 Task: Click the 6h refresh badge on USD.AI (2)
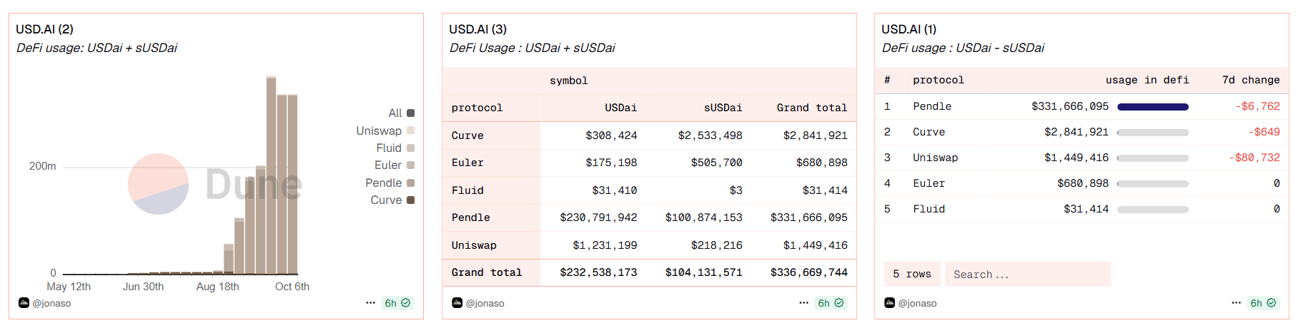(x=397, y=303)
